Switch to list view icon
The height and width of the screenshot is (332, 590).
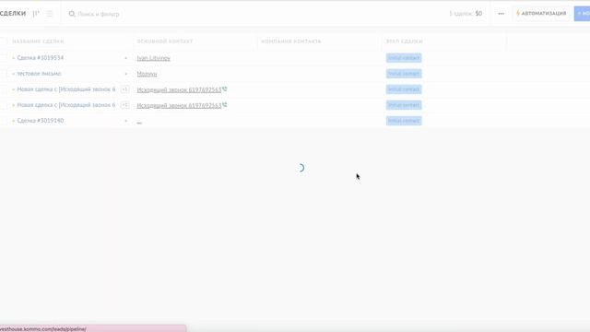point(49,14)
